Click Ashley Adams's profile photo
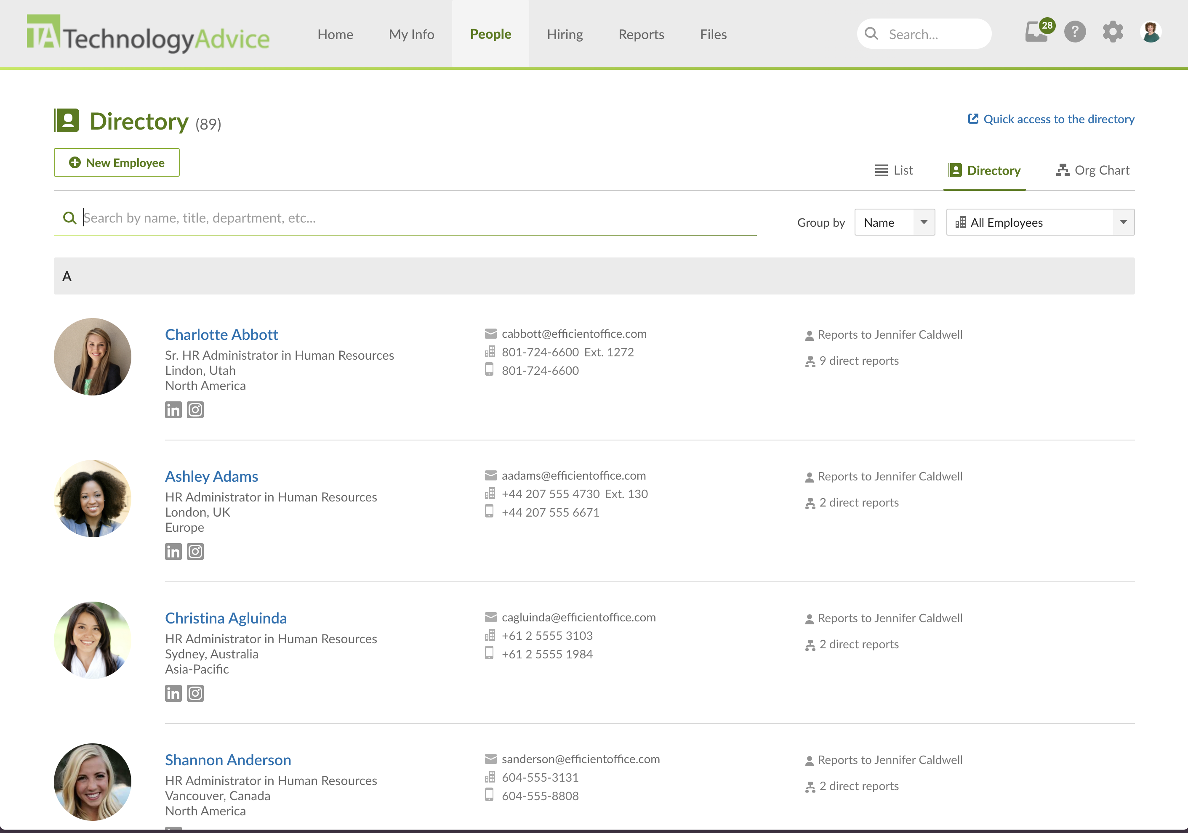The width and height of the screenshot is (1188, 833). pos(93,499)
